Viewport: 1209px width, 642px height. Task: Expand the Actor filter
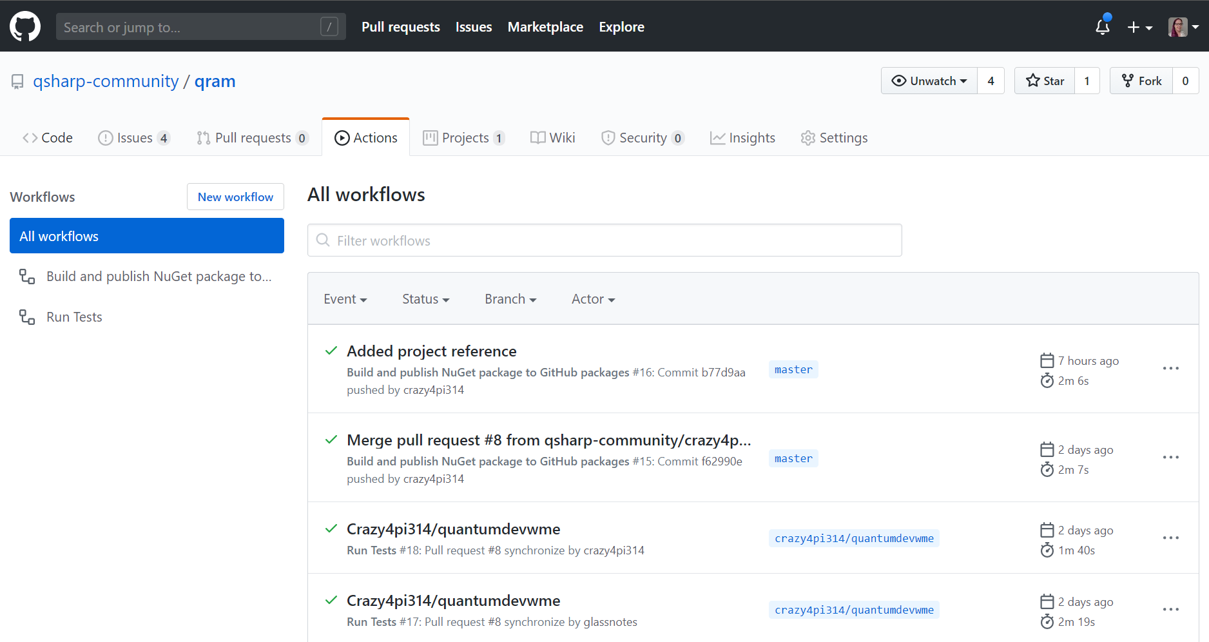pyautogui.click(x=593, y=299)
